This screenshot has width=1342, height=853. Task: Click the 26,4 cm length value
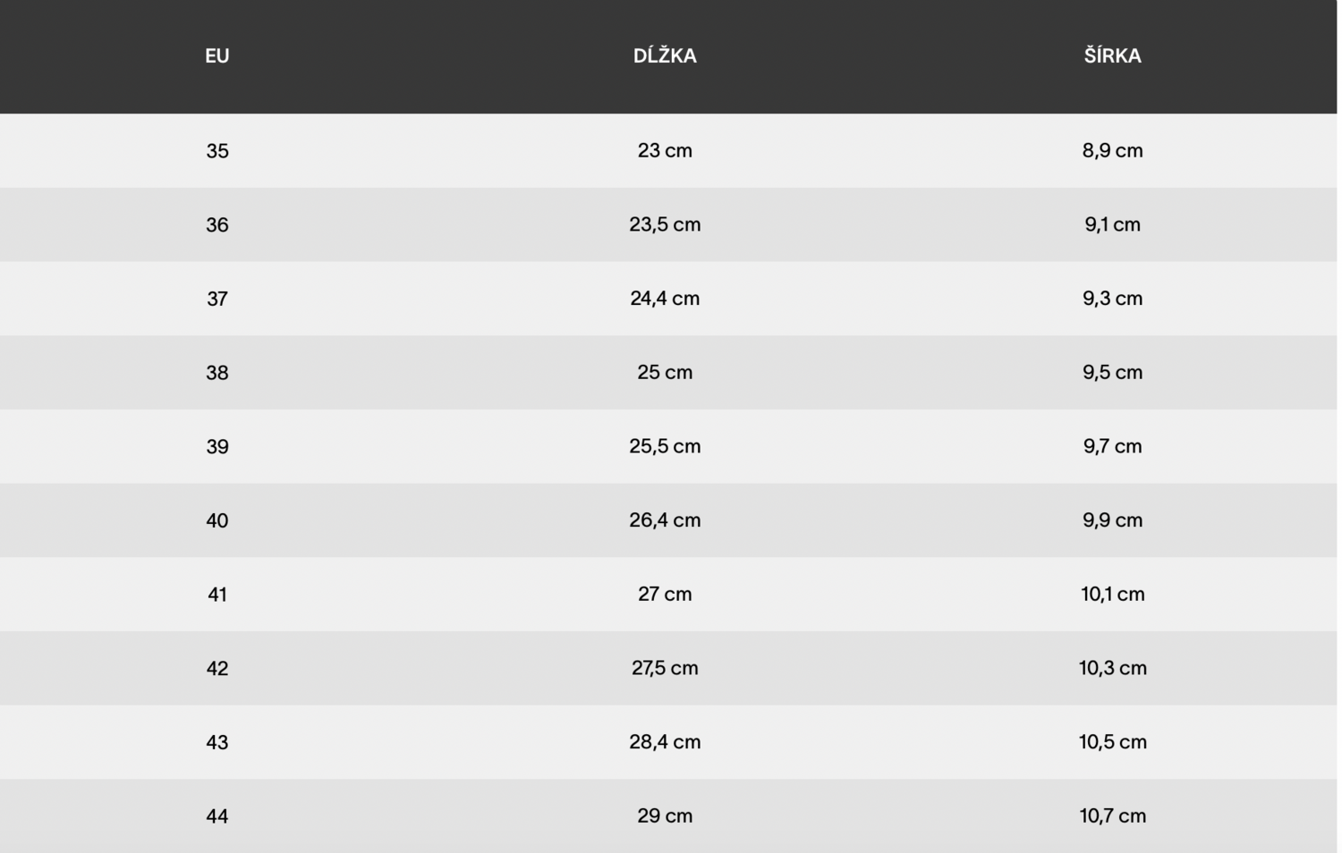[x=665, y=520]
